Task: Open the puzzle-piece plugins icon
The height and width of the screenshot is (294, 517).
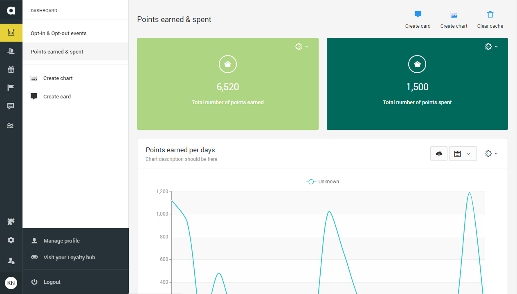Action: click(11, 222)
